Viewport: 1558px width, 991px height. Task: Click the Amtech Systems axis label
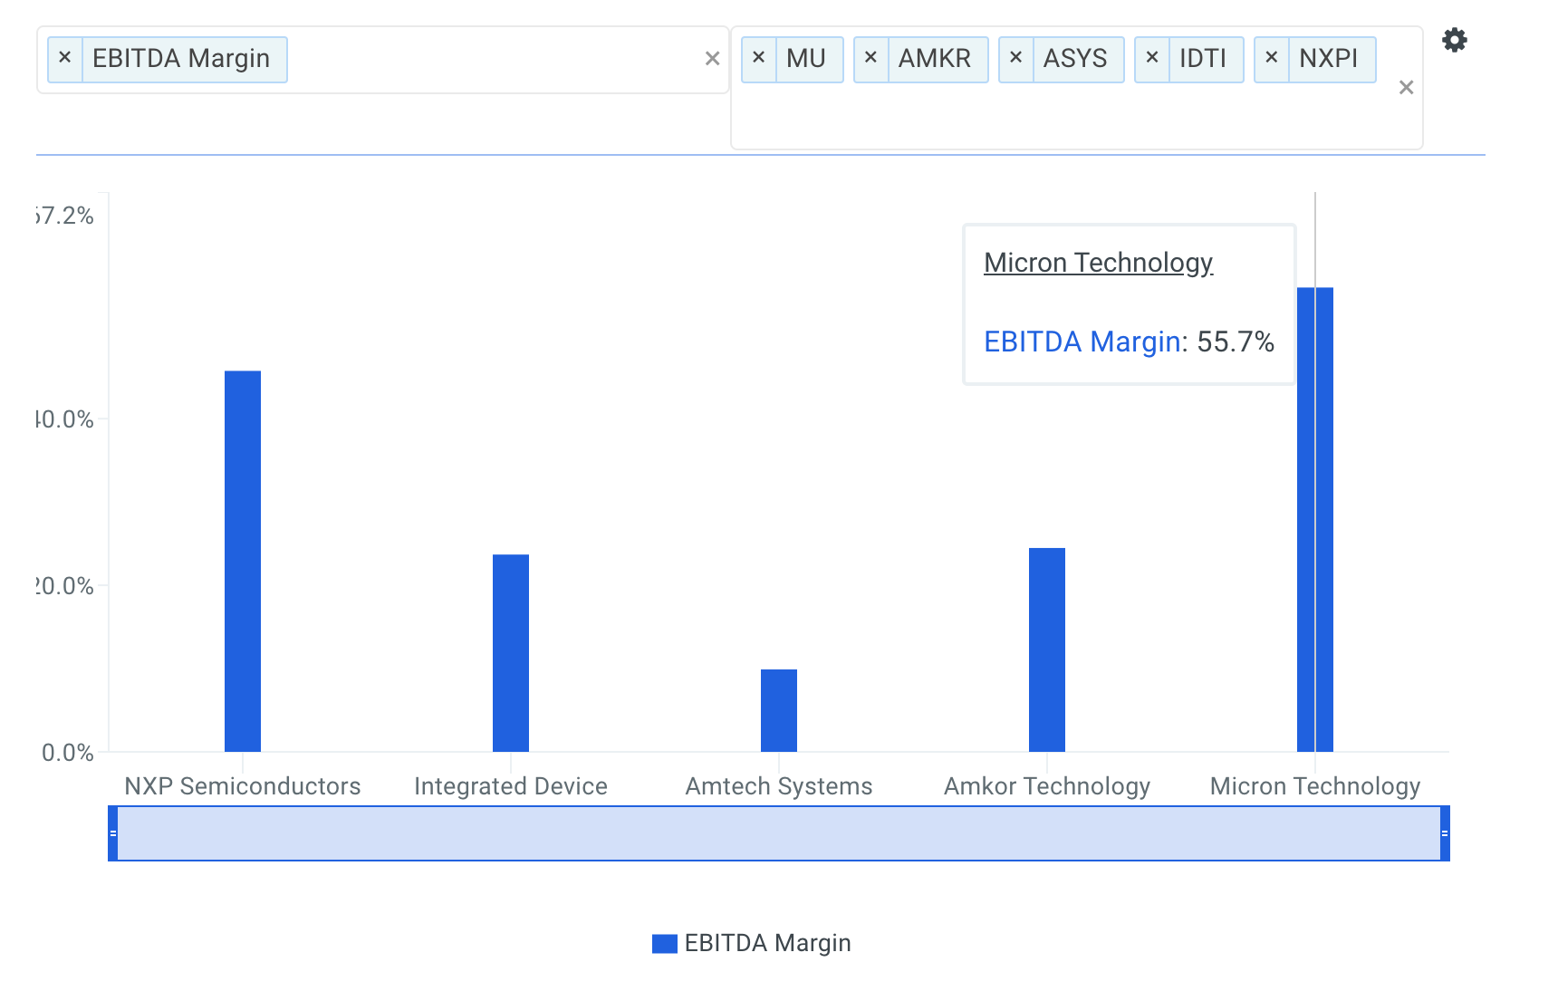[x=779, y=786]
